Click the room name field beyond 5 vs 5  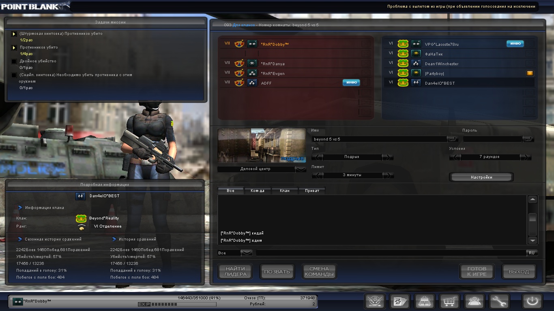(380, 139)
